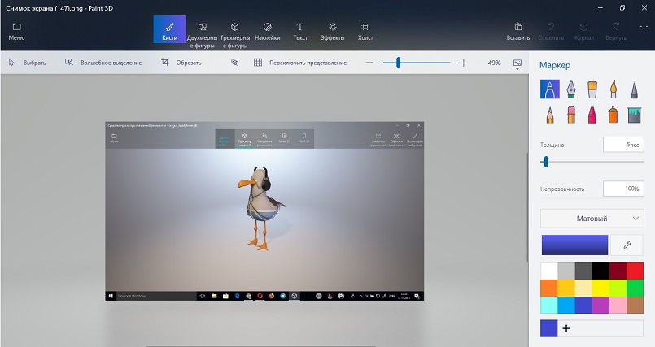
Task: Switch to the Текст tab
Action: click(x=300, y=32)
